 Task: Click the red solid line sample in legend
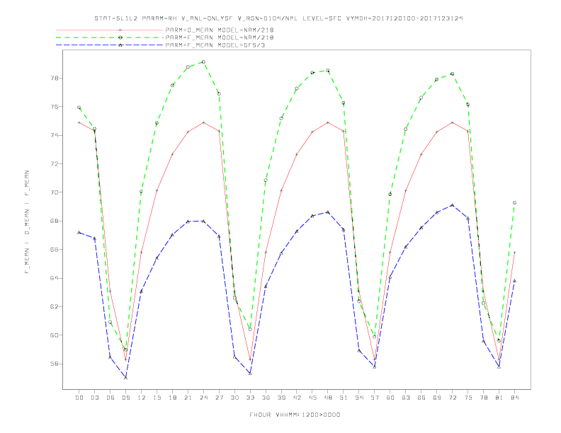110,30
